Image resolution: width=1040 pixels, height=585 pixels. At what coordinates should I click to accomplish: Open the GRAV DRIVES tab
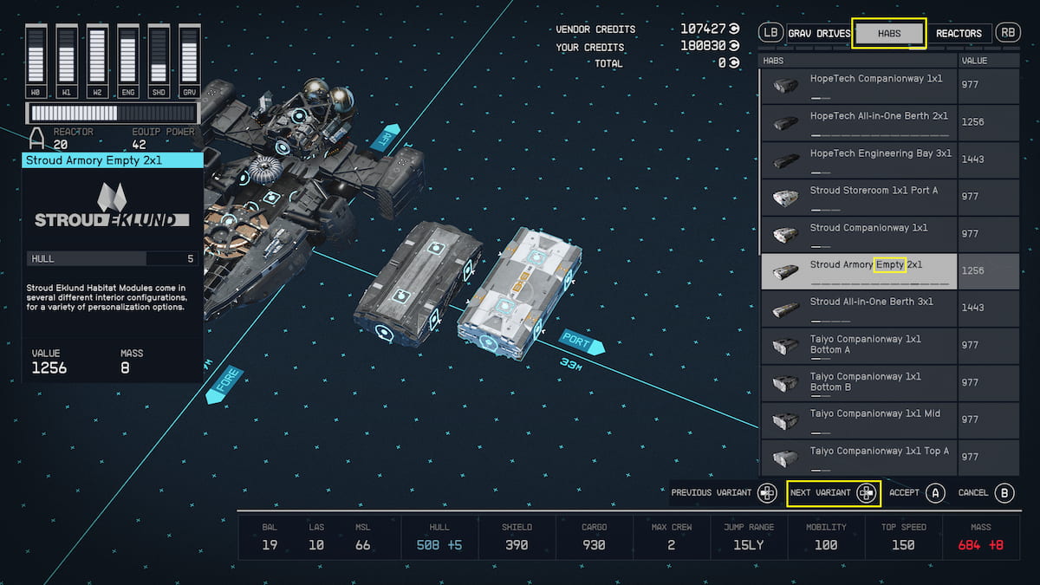[817, 33]
